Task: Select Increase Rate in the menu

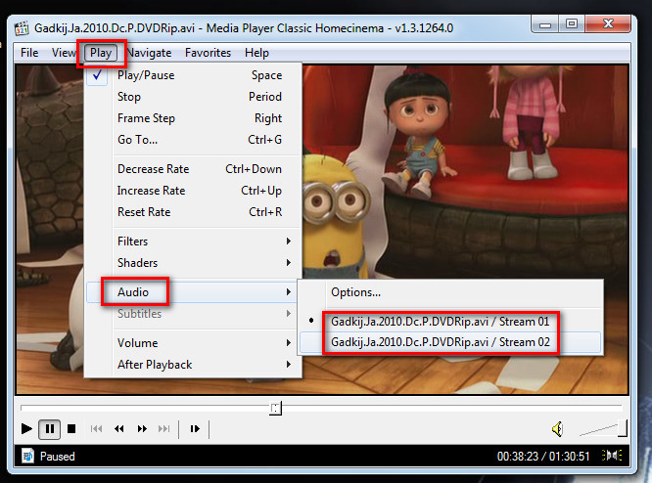Action: [x=194, y=191]
